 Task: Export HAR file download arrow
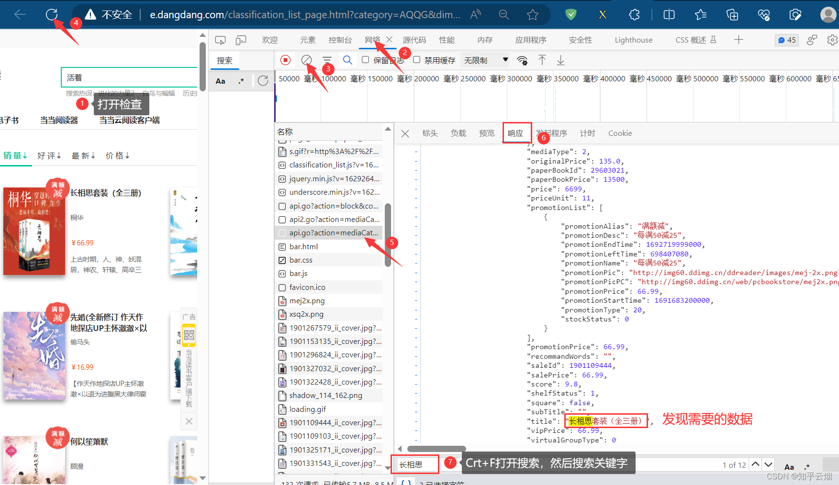pos(560,60)
